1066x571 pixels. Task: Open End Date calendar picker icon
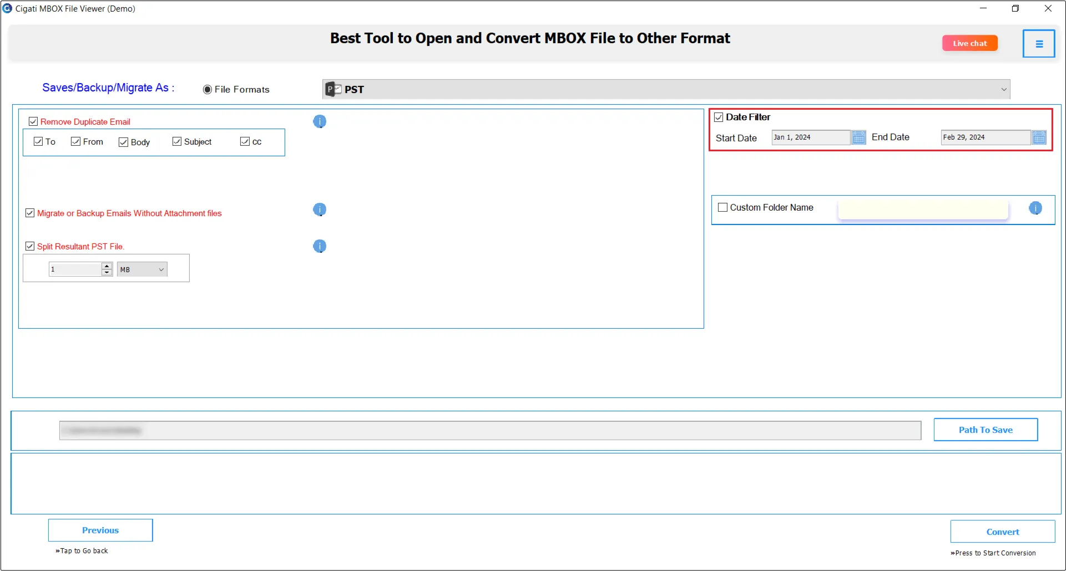coord(1039,137)
